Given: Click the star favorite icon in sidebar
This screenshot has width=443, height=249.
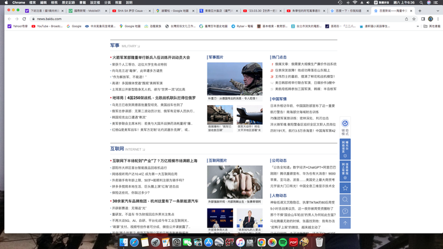Looking at the screenshot, I should click(x=345, y=188).
